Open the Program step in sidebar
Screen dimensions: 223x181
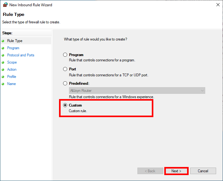point(13,48)
